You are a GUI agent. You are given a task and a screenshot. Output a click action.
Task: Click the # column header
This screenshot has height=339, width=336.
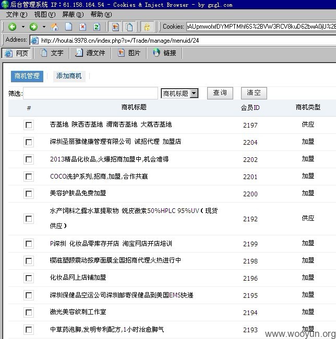pos(29,108)
